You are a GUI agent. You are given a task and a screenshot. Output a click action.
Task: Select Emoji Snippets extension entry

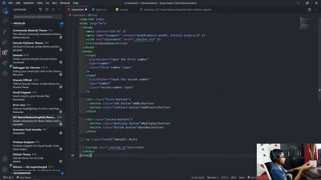37,95
